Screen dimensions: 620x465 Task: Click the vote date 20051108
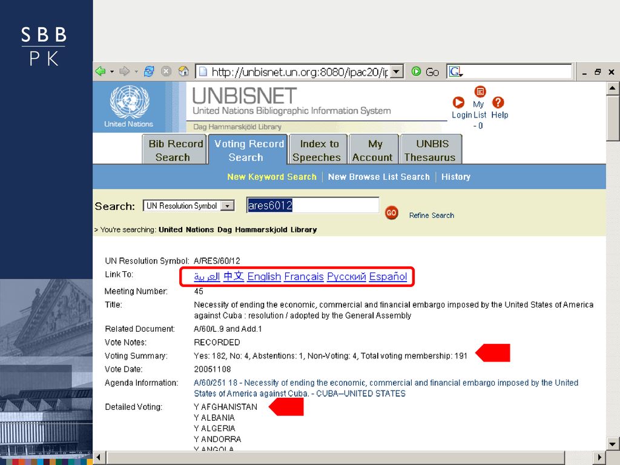pyautogui.click(x=213, y=369)
